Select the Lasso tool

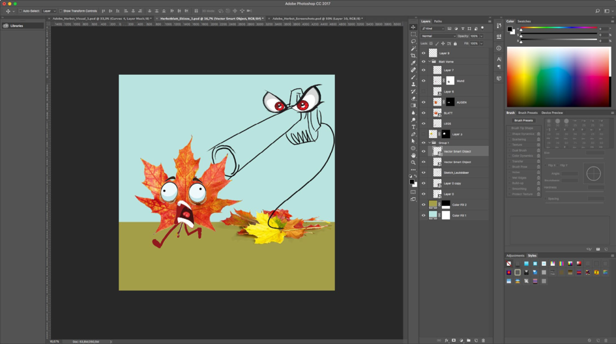[413, 41]
